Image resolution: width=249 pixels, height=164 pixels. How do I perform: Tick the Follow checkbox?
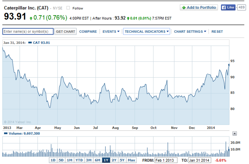pyautogui.click(x=68, y=8)
